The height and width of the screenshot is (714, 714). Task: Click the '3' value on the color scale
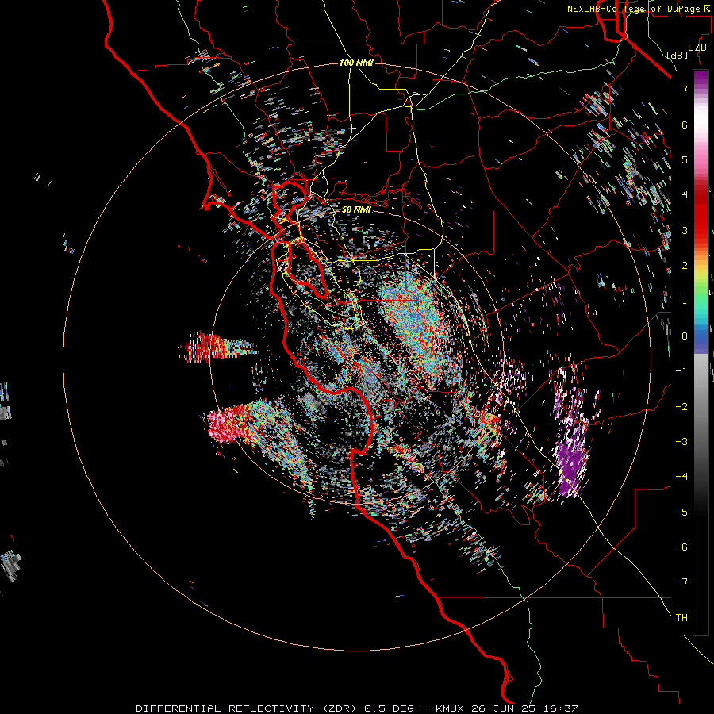pyautogui.click(x=685, y=230)
